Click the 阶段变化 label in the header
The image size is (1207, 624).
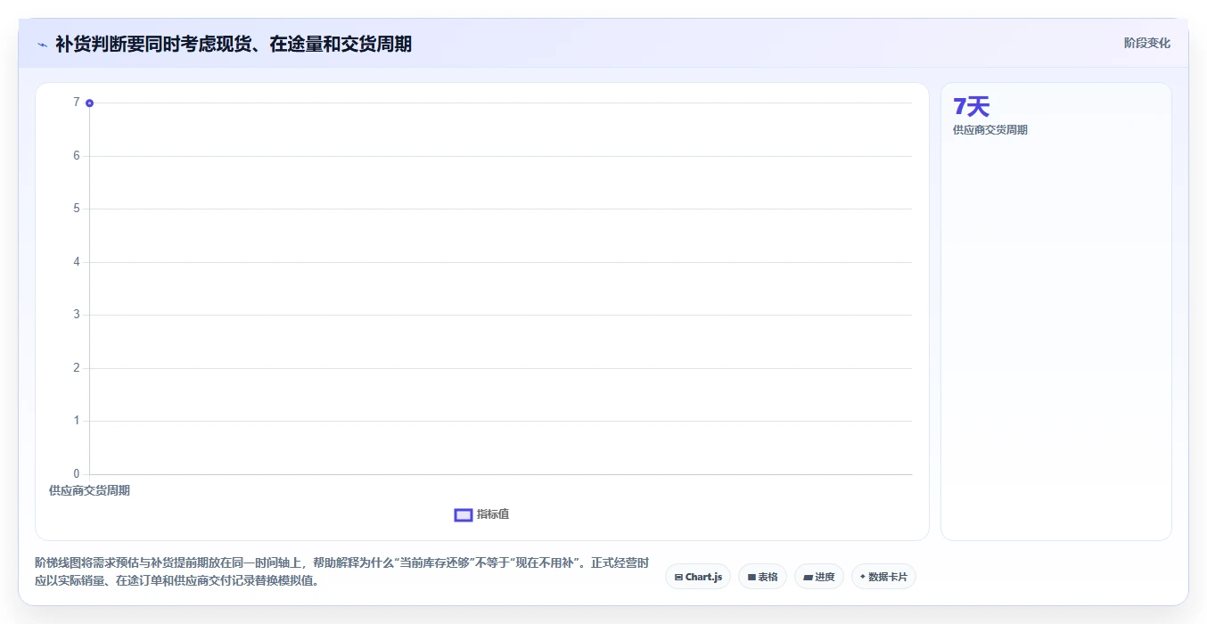1147,43
